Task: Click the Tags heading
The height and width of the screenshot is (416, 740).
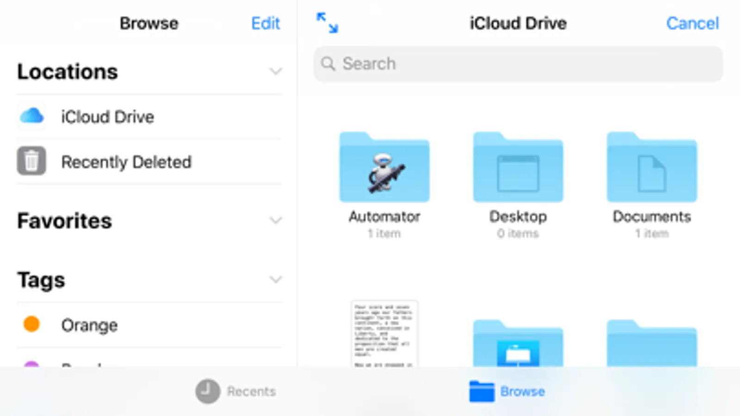Action: (41, 281)
